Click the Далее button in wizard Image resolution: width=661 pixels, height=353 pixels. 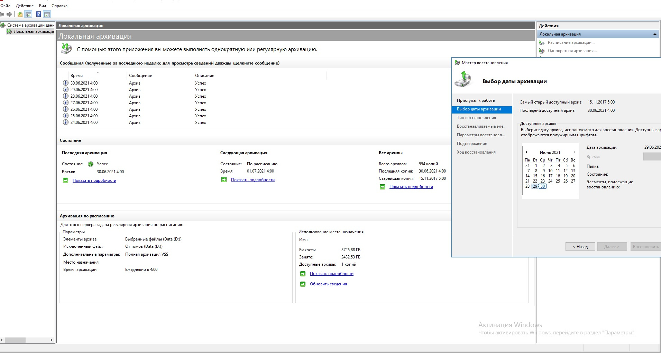click(x=612, y=247)
